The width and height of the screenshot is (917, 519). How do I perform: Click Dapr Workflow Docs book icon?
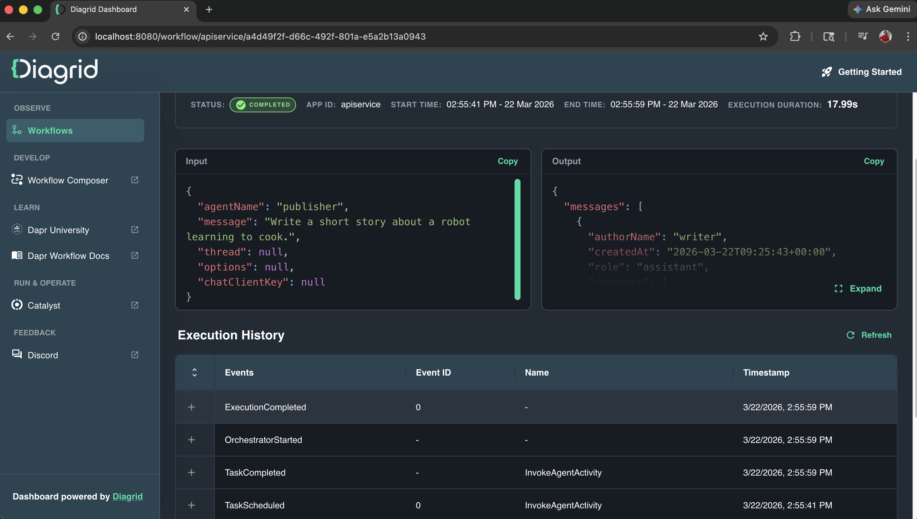(x=17, y=255)
